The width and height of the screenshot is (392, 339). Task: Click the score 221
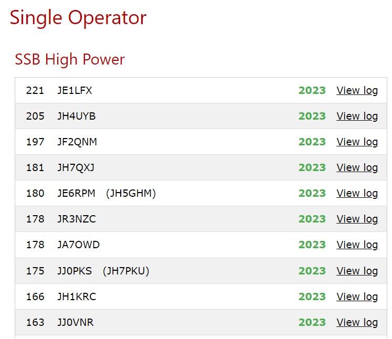(35, 90)
